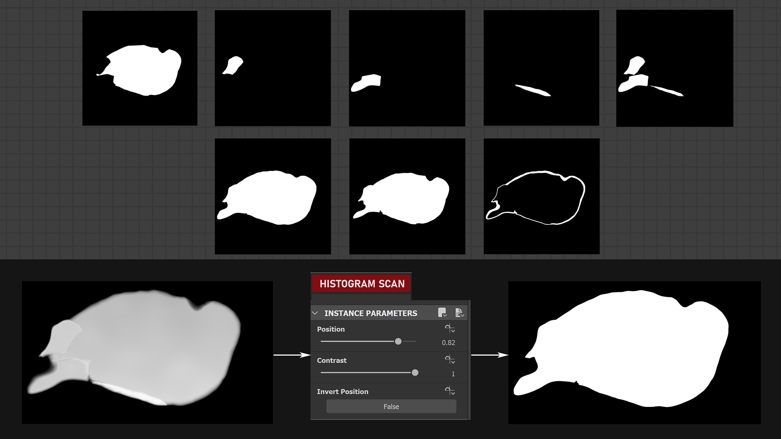Click the Contrast parameter function graph icon
This screenshot has height=439, width=781.
(449, 360)
